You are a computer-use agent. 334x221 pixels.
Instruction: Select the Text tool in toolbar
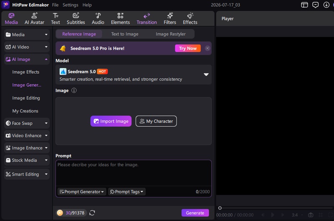click(x=56, y=19)
